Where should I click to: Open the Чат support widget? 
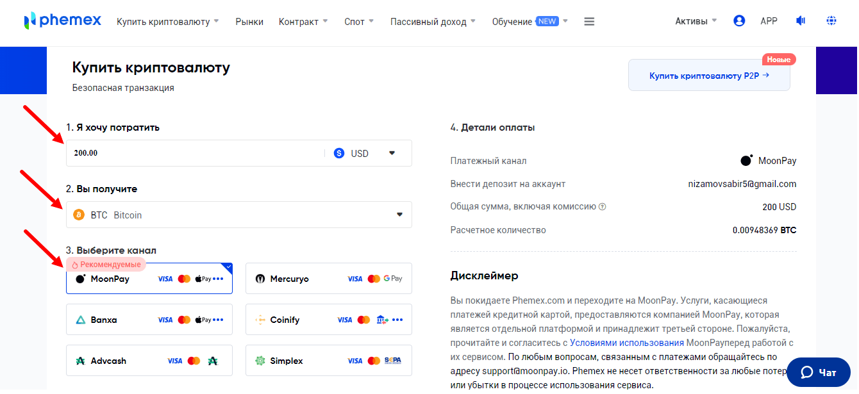pyautogui.click(x=818, y=372)
